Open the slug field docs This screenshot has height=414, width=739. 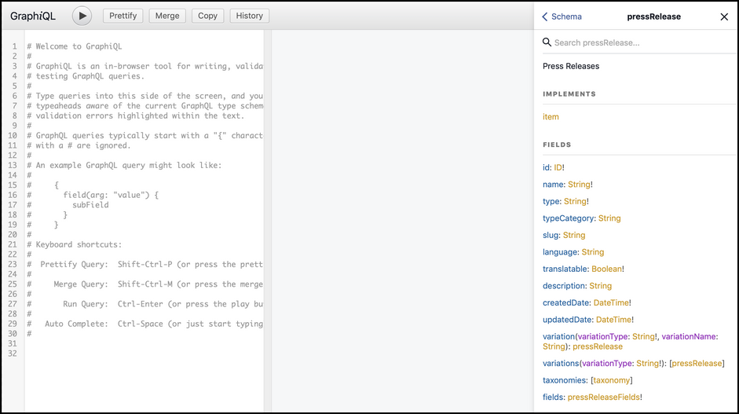551,236
